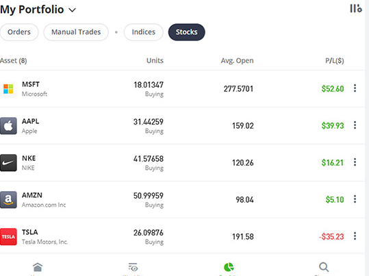
Task: Click MSFT profit value $52.60
Action: [333, 89]
